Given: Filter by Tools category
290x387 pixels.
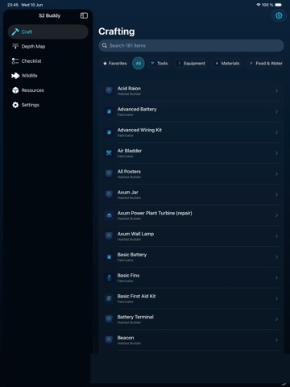Looking at the screenshot, I should click(x=159, y=64).
